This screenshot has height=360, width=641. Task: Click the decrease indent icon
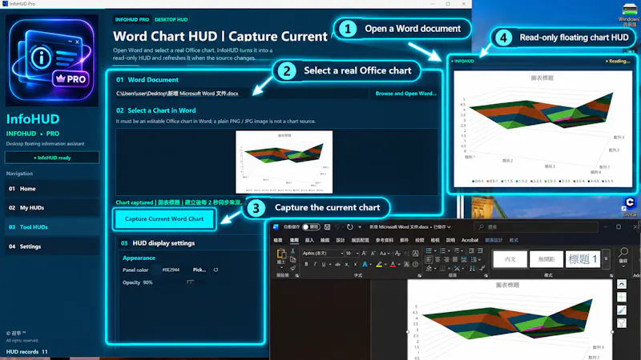click(x=471, y=250)
